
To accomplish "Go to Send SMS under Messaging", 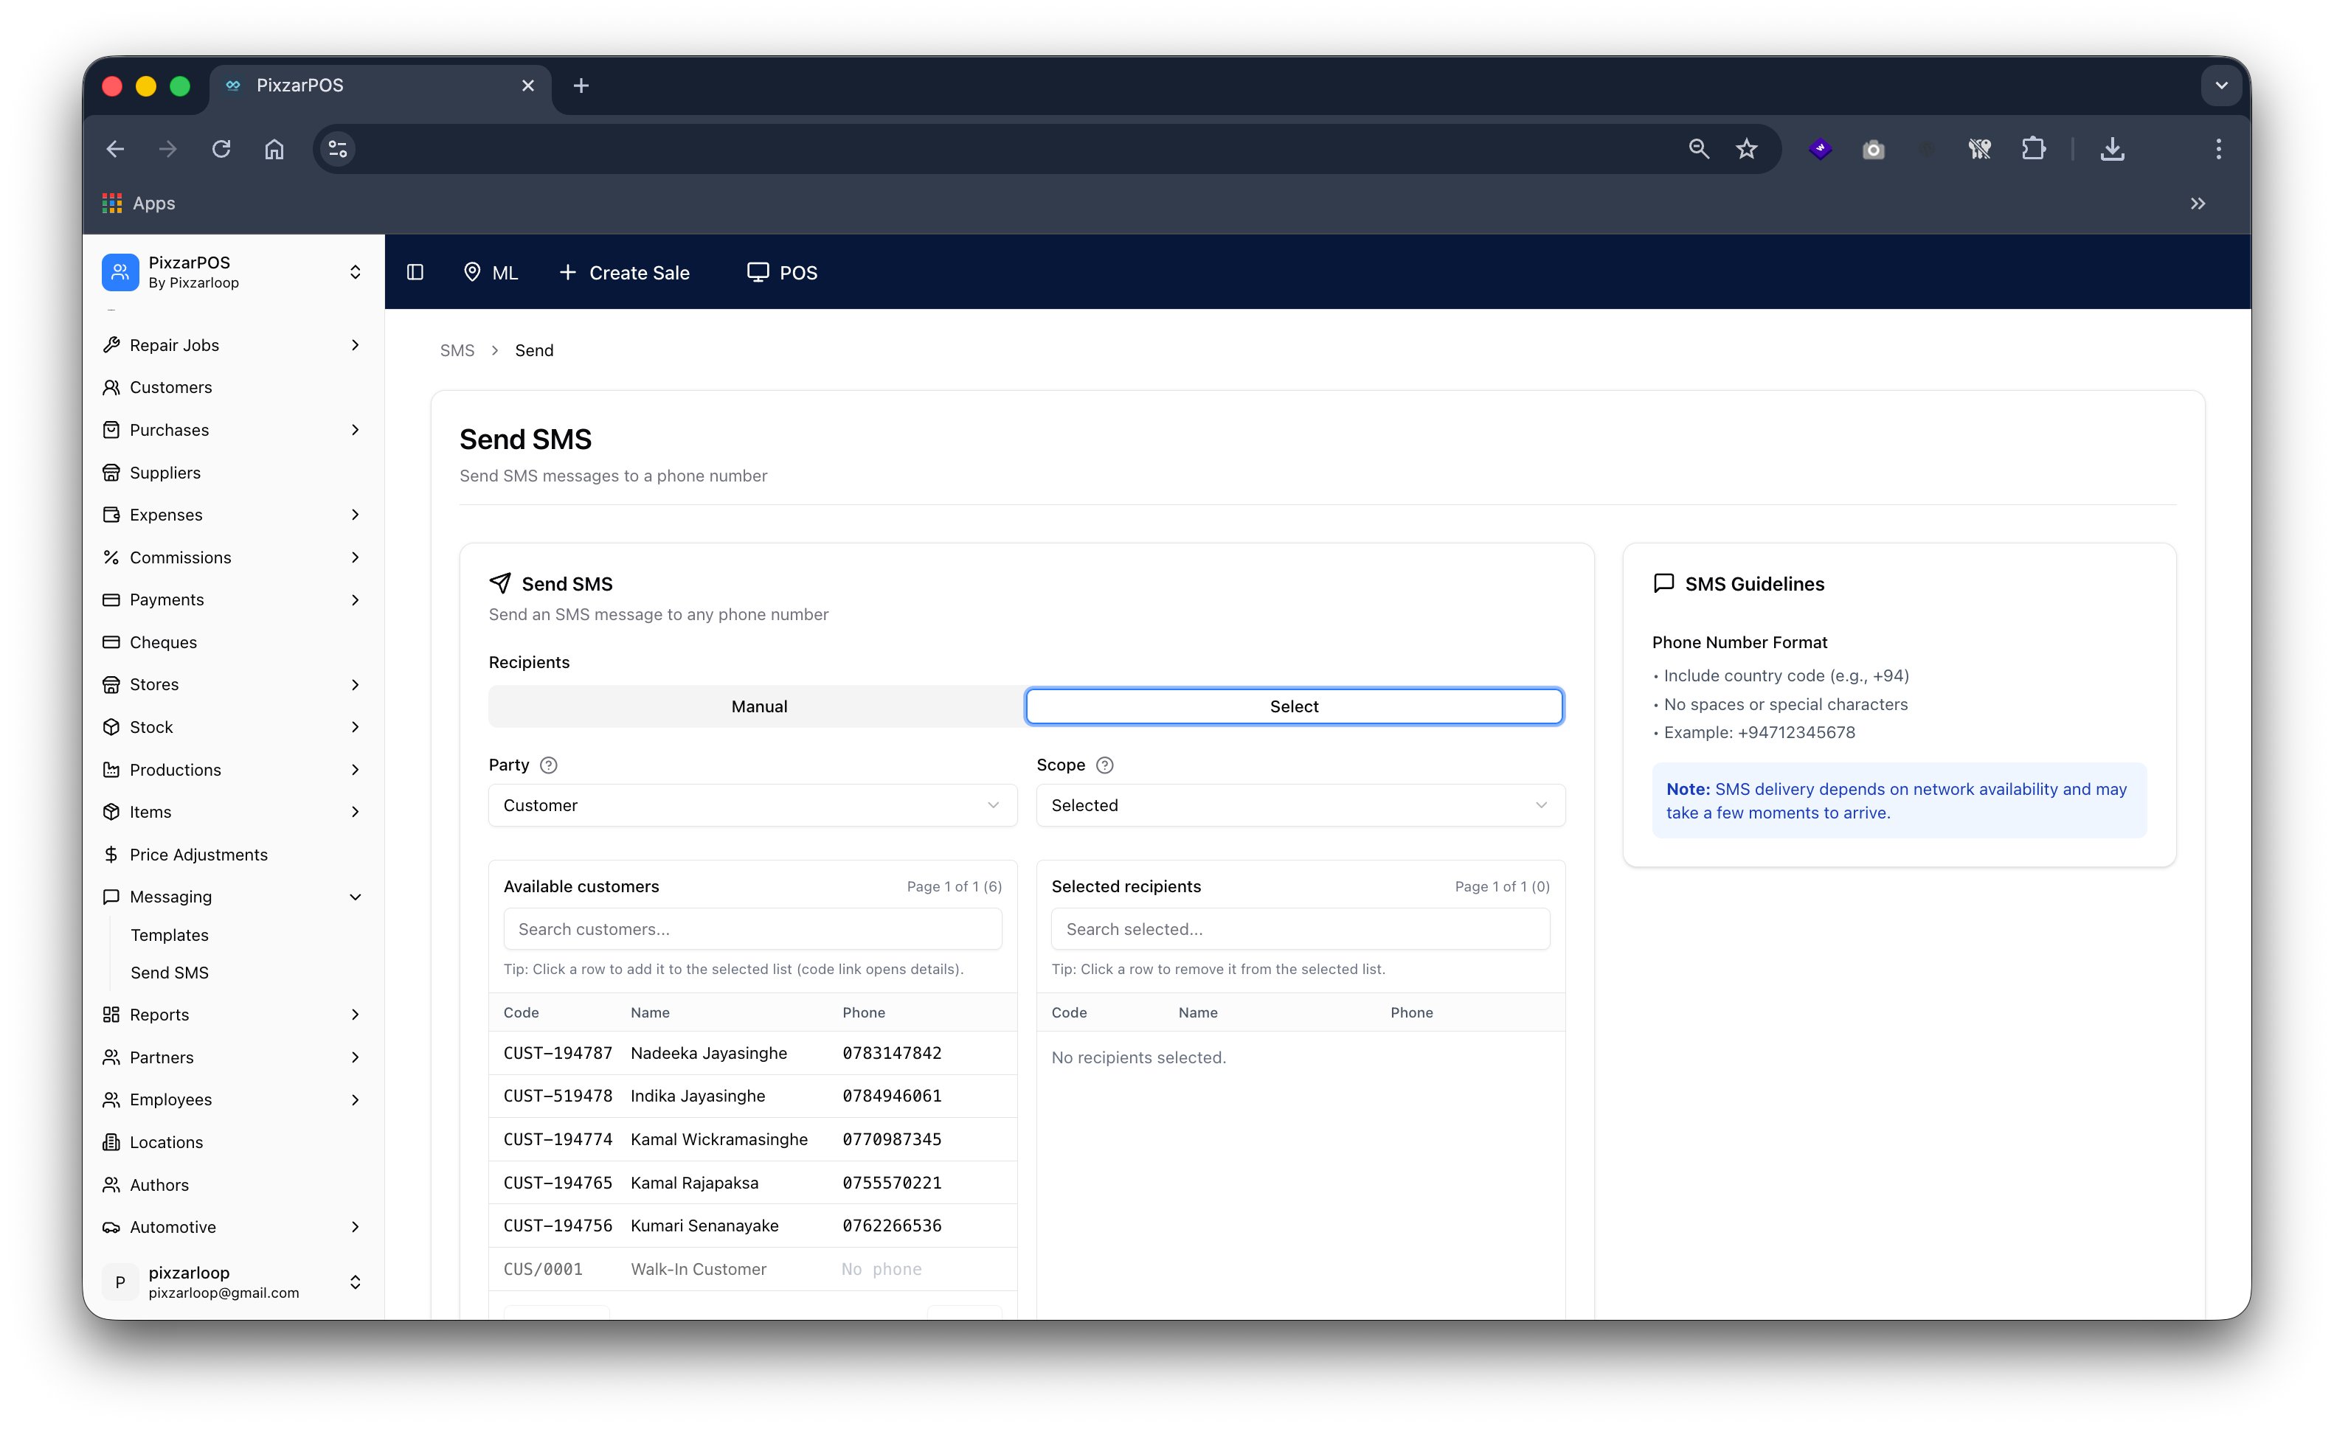I will click(x=170, y=972).
